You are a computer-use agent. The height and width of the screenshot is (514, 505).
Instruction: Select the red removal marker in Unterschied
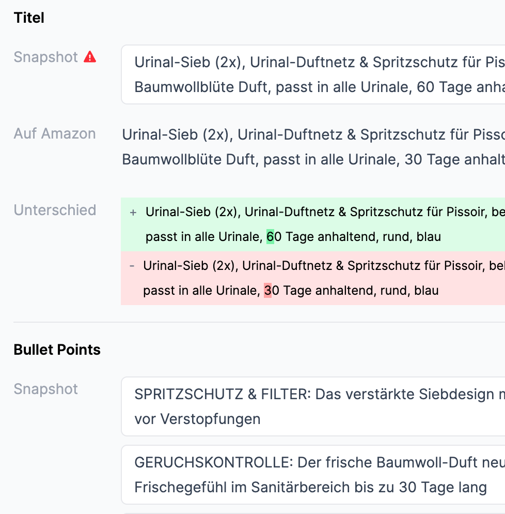[x=132, y=266]
